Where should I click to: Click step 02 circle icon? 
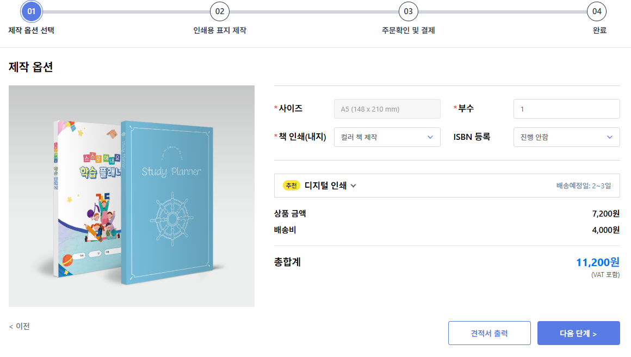220,11
